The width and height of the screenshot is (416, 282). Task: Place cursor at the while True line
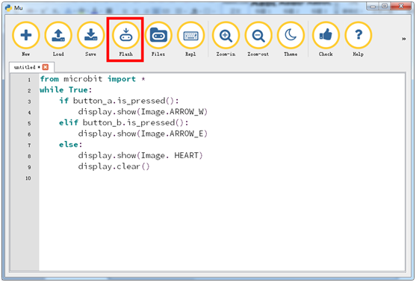point(66,90)
